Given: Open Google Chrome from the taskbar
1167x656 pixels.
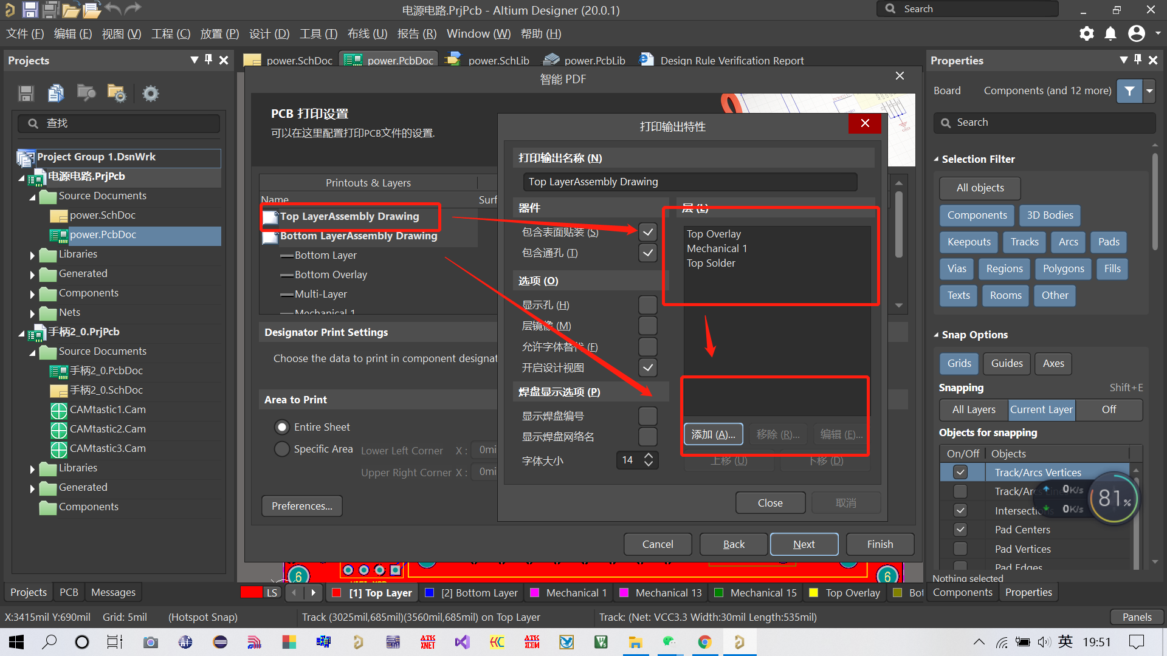Looking at the screenshot, I should (x=704, y=642).
